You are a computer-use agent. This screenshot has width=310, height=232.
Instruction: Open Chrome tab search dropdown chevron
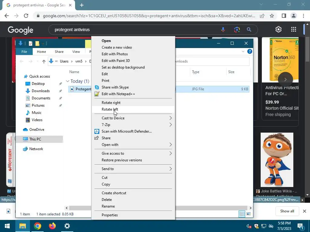261,4
